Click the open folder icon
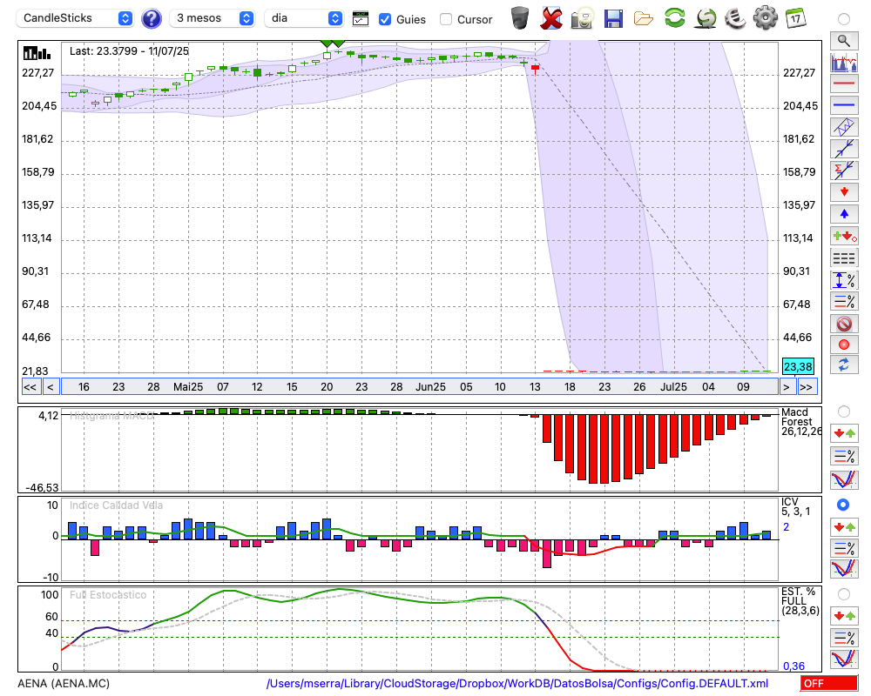 point(644,18)
